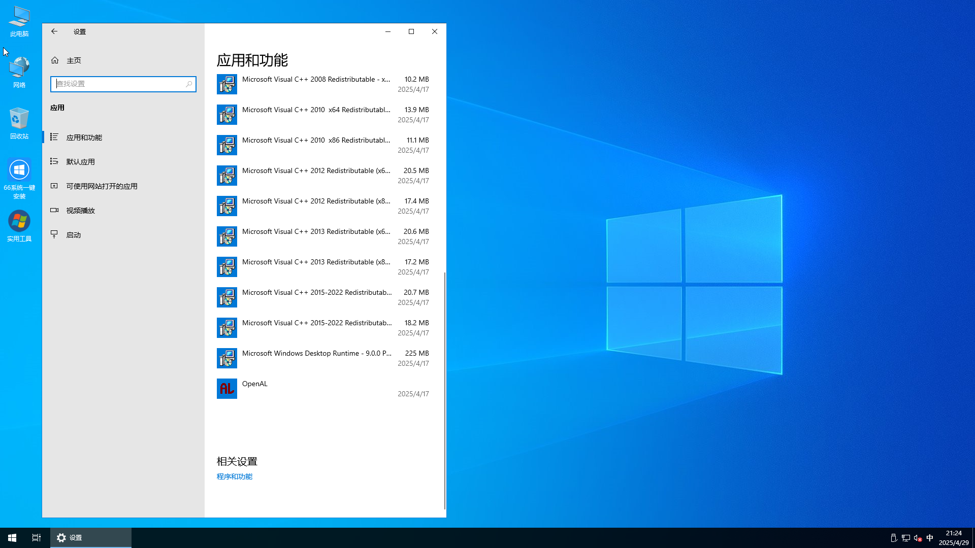Select Visual C++ 2008 Redistributable installer icon
Image resolution: width=975 pixels, height=548 pixels.
tap(227, 84)
